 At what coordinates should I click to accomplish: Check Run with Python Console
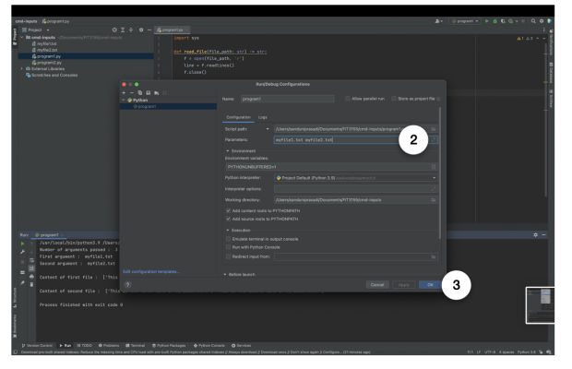(229, 247)
